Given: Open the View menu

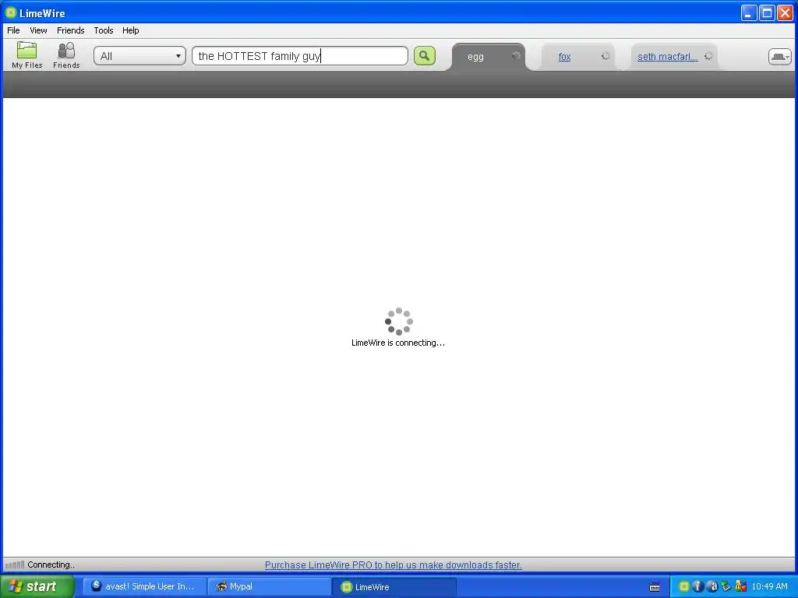Looking at the screenshot, I should click(x=38, y=30).
